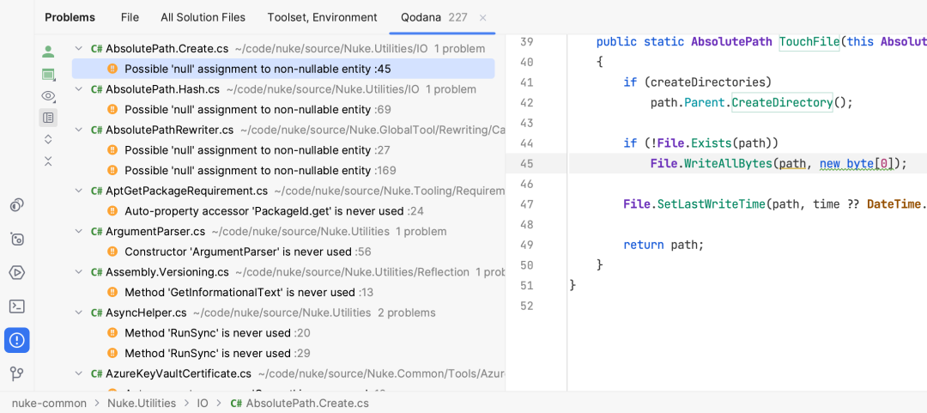The width and height of the screenshot is (927, 413).
Task: Collapse the AptGetPackageRequirement.cs node
Action: [x=79, y=191]
